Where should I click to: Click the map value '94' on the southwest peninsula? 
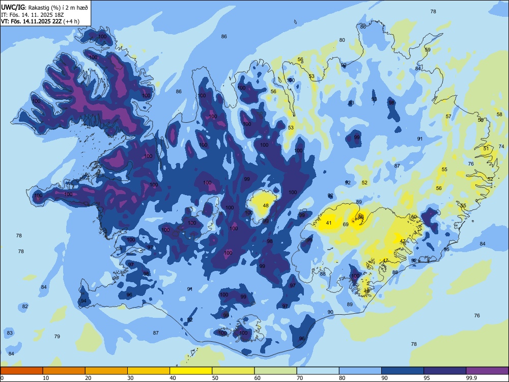[x=83, y=301]
